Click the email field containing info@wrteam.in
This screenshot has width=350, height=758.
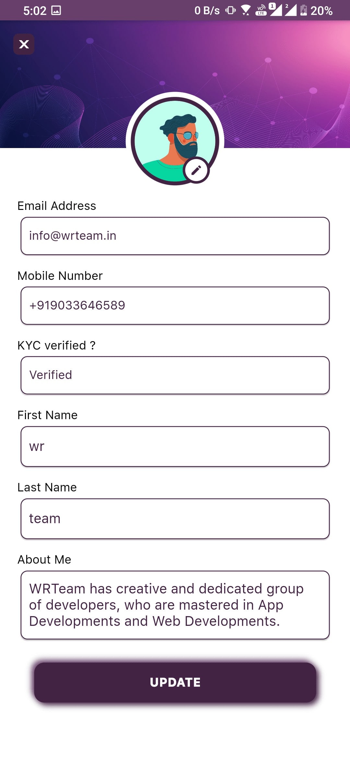pyautogui.click(x=175, y=236)
